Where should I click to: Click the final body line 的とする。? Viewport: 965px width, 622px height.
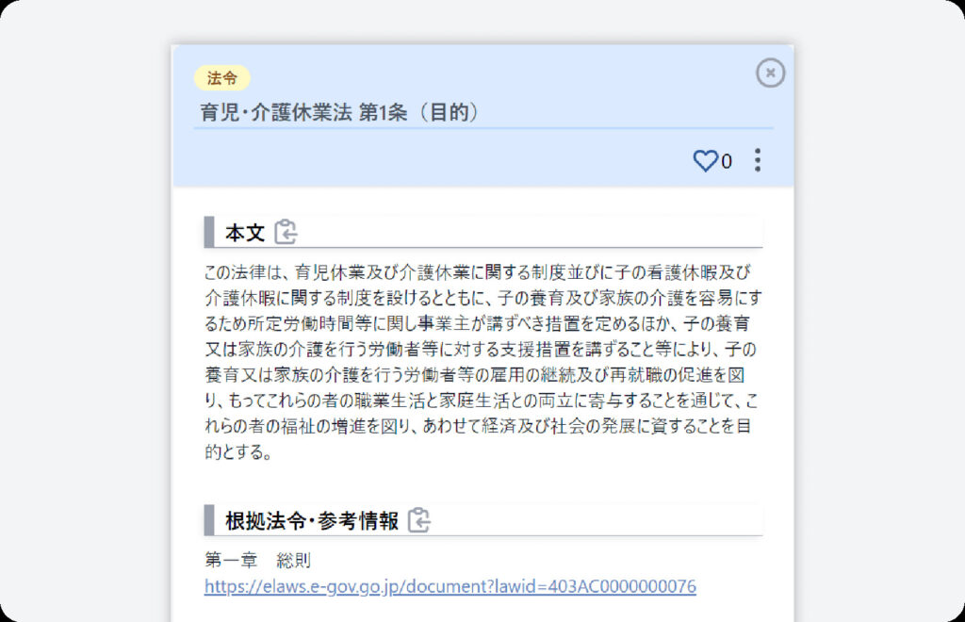point(238,452)
